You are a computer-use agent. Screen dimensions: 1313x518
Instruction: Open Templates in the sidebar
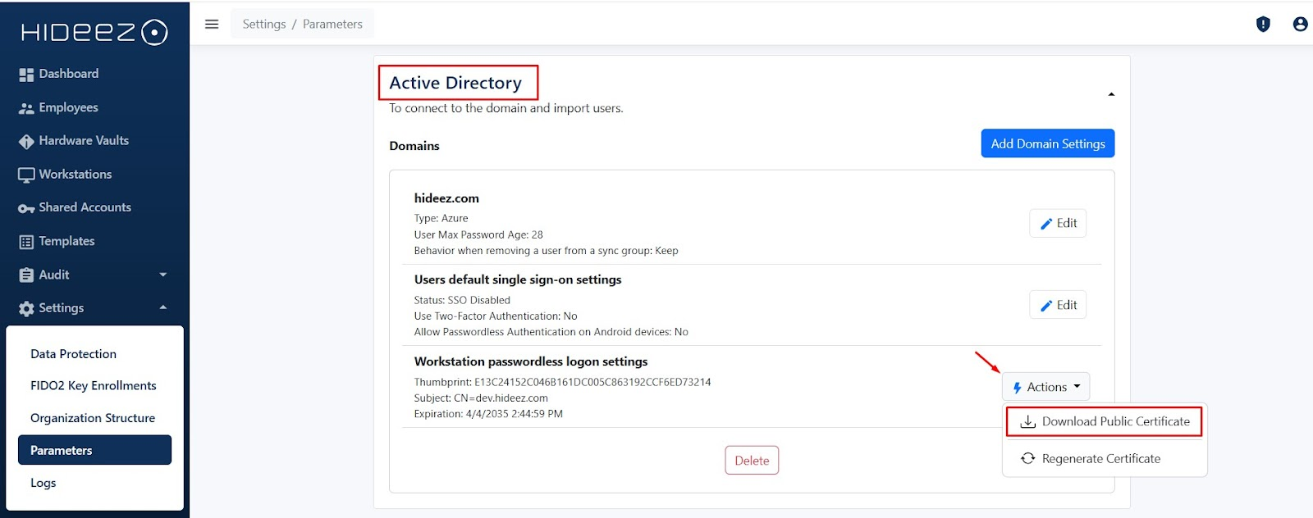click(66, 241)
